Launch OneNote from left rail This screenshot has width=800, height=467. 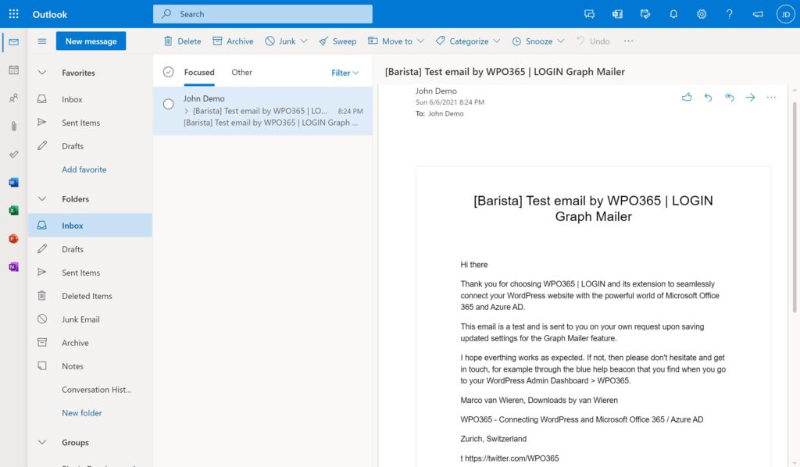[14, 266]
